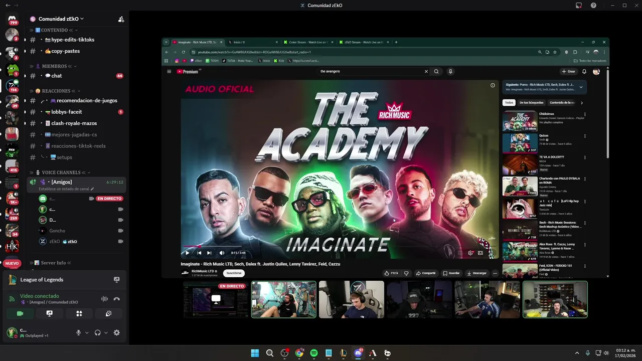Open the clash-royale-mazos channel
Viewport: 642px width, 361px height.
76,123
